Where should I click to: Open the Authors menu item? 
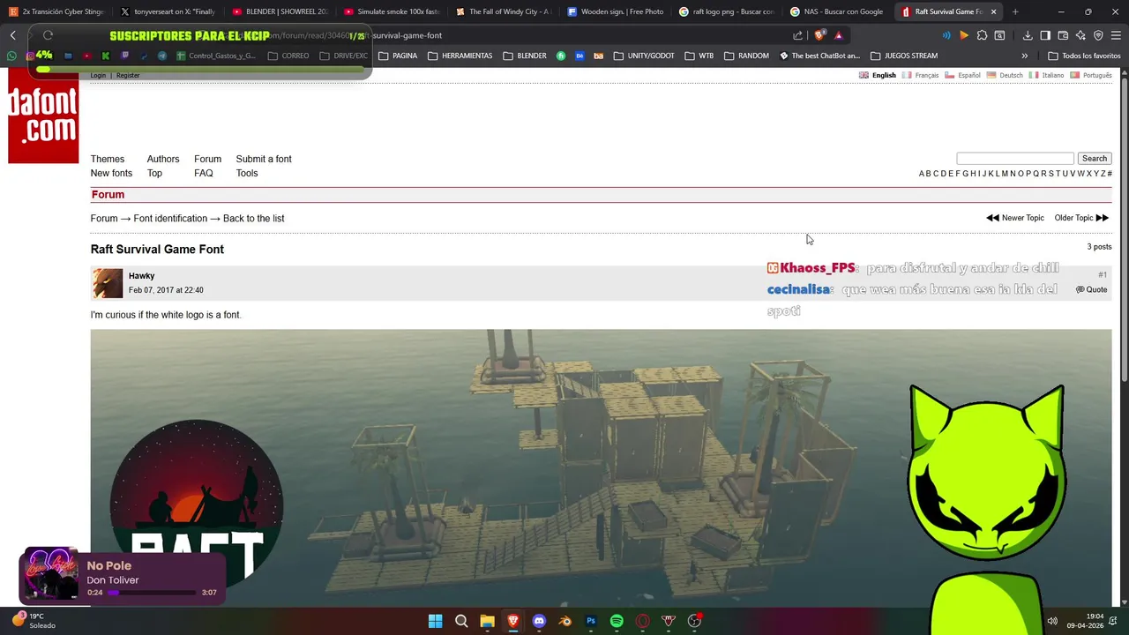163,159
